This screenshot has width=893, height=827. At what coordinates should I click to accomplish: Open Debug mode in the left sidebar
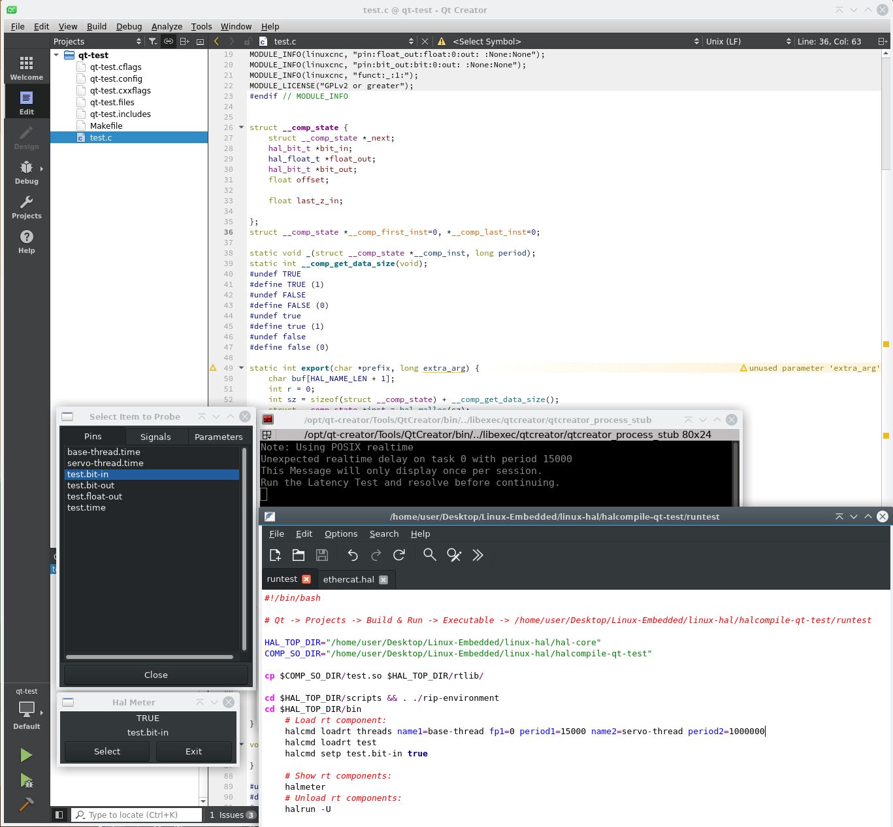click(26, 172)
